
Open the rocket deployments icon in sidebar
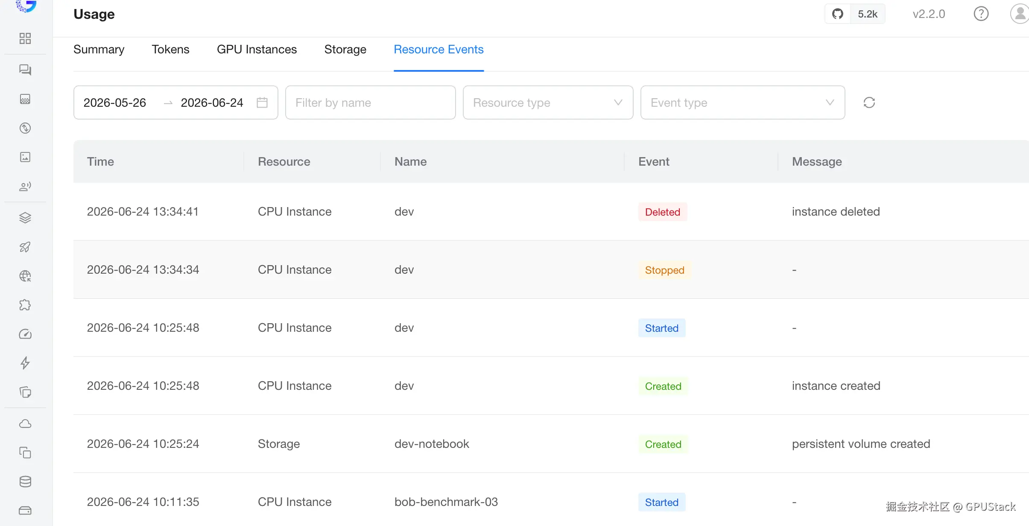tap(25, 247)
